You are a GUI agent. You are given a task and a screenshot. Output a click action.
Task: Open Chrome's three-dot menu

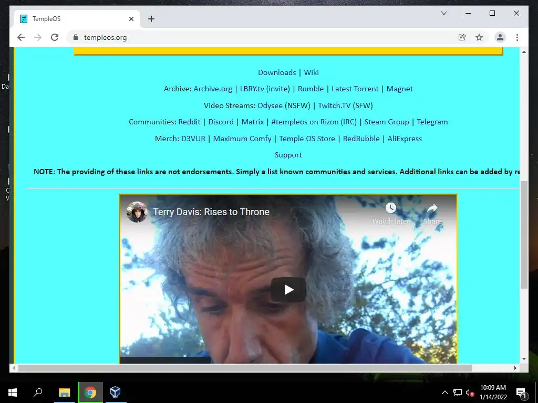pos(517,37)
